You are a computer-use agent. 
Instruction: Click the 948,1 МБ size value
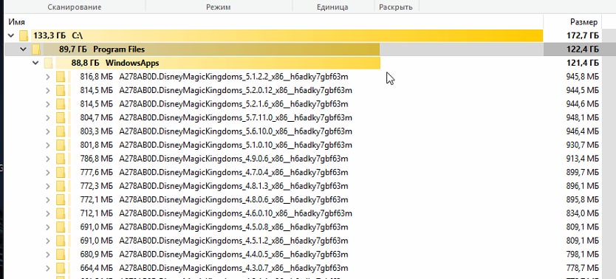click(583, 117)
